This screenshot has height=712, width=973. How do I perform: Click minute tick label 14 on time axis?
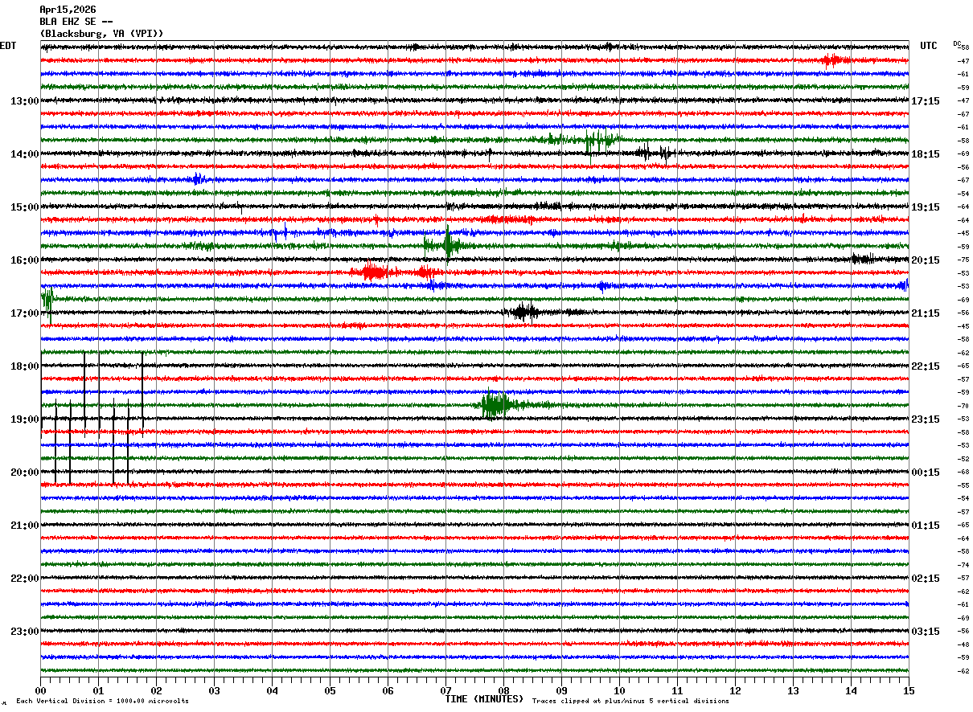tap(851, 691)
